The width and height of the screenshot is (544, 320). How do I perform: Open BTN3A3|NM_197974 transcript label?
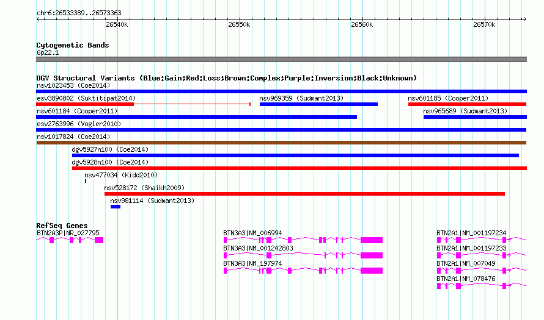252,263
